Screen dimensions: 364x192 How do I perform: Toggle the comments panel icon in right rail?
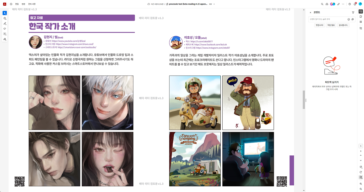tap(361, 11)
